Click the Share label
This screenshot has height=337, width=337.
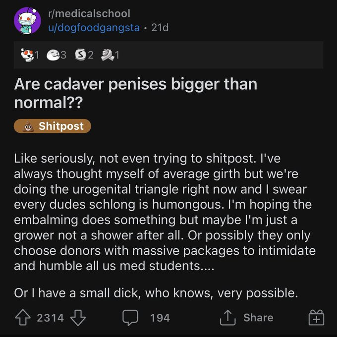(258, 318)
